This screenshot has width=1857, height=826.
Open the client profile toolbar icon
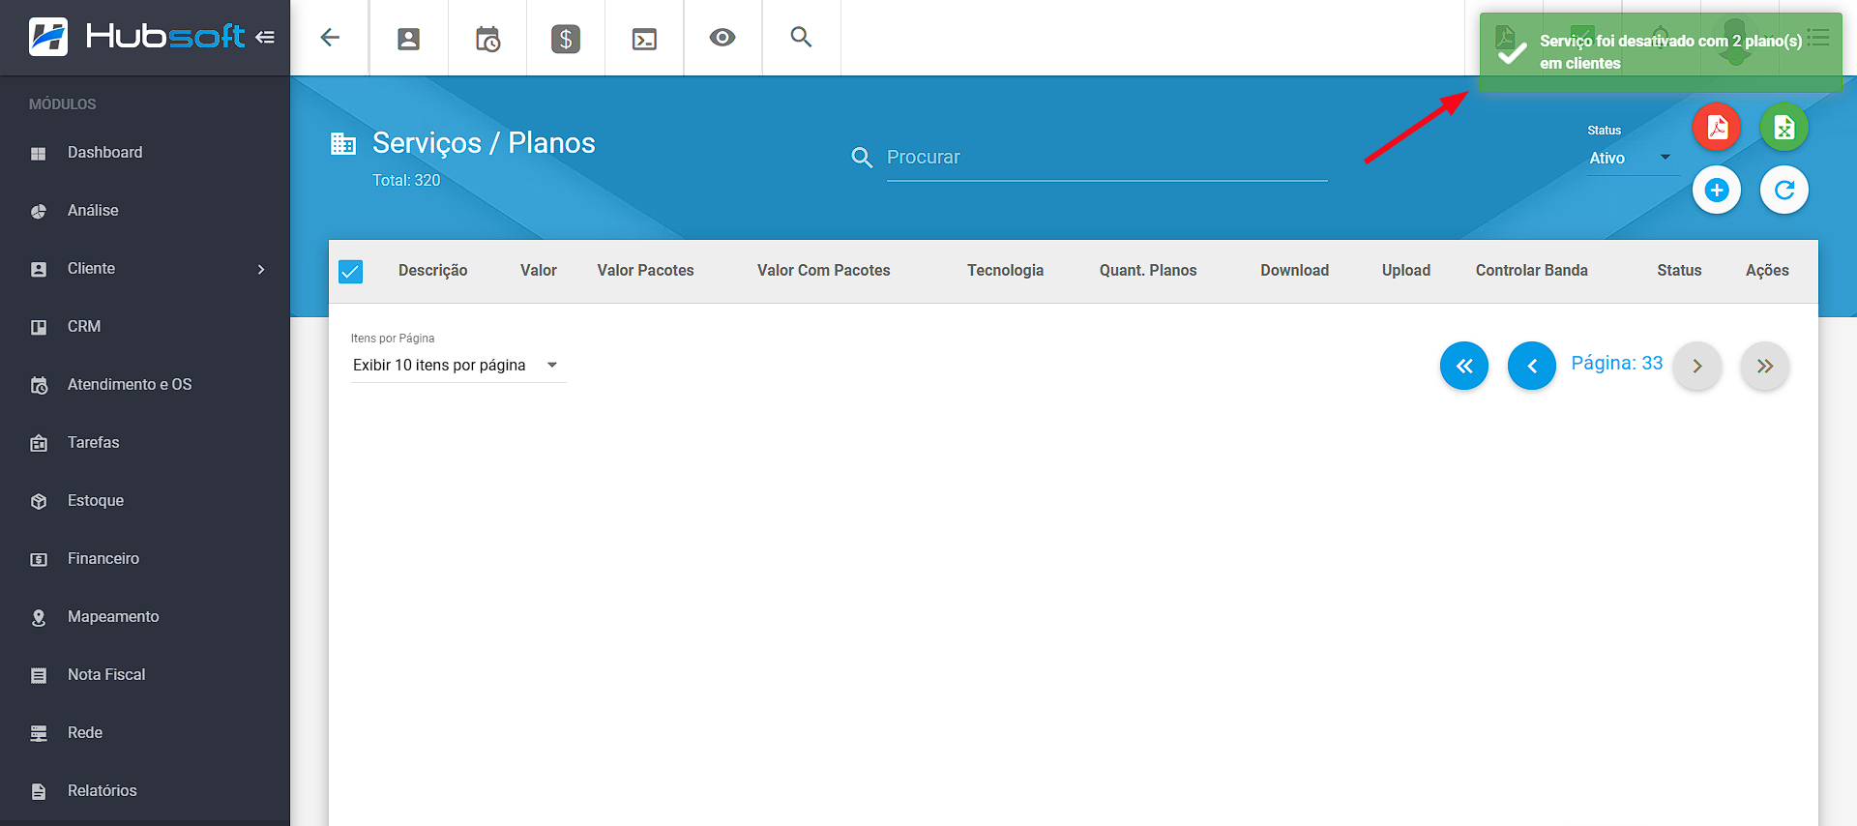409,39
